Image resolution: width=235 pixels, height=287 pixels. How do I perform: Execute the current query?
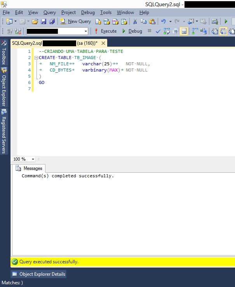point(105,31)
